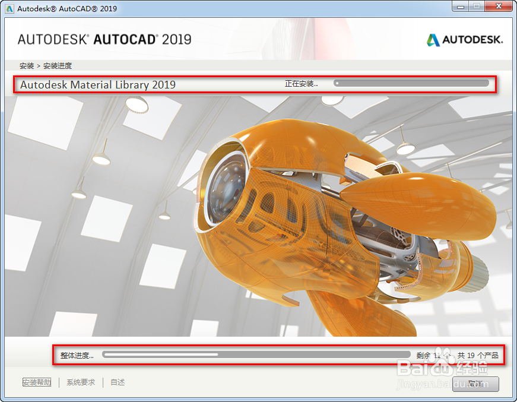Click the 共 19 个产品 text
517x402 pixels.
(x=478, y=355)
